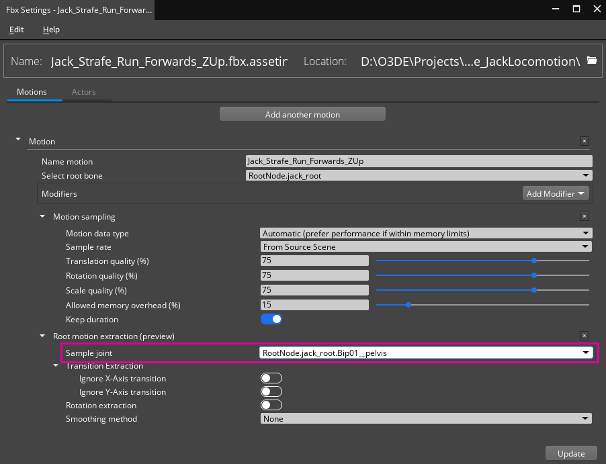Disable the Keep duration toggle
Image resolution: width=606 pixels, height=464 pixels.
pos(271,319)
